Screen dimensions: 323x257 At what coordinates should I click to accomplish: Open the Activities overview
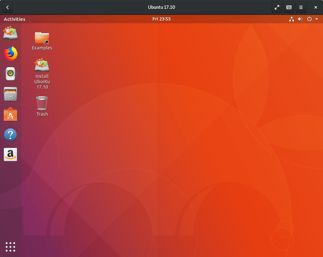[x=14, y=19]
